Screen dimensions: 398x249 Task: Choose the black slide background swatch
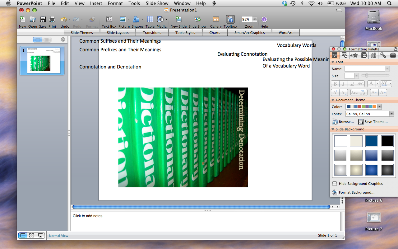pyautogui.click(x=387, y=141)
